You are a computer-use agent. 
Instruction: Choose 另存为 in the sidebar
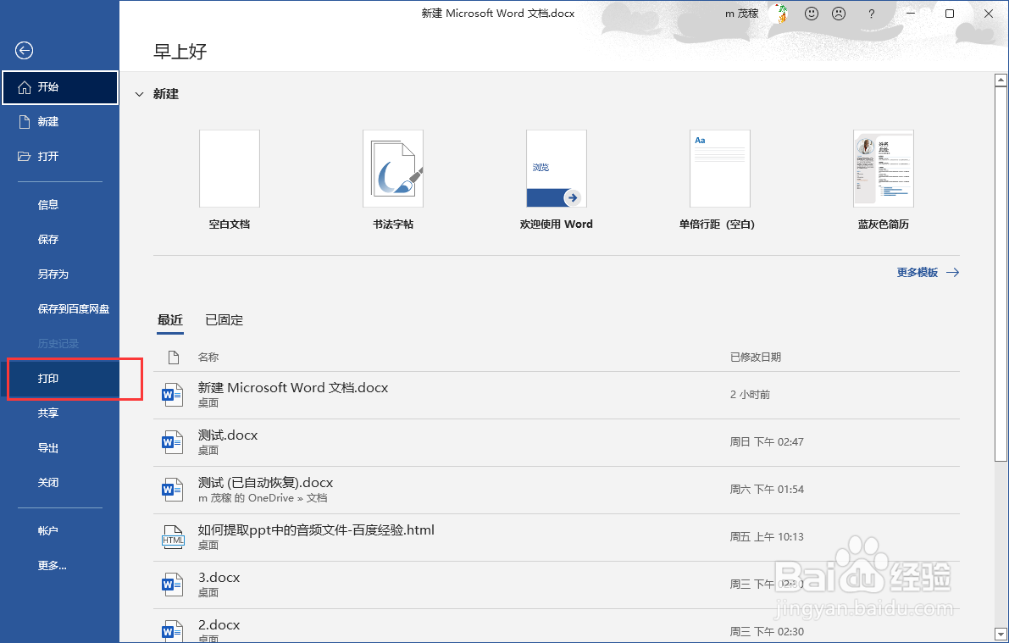point(60,274)
